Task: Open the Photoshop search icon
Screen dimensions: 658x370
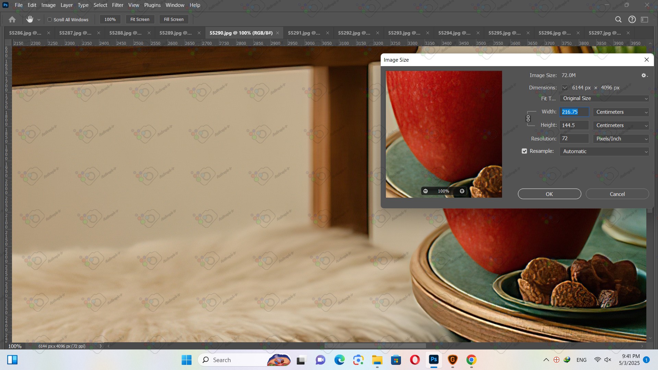Action: point(618,20)
